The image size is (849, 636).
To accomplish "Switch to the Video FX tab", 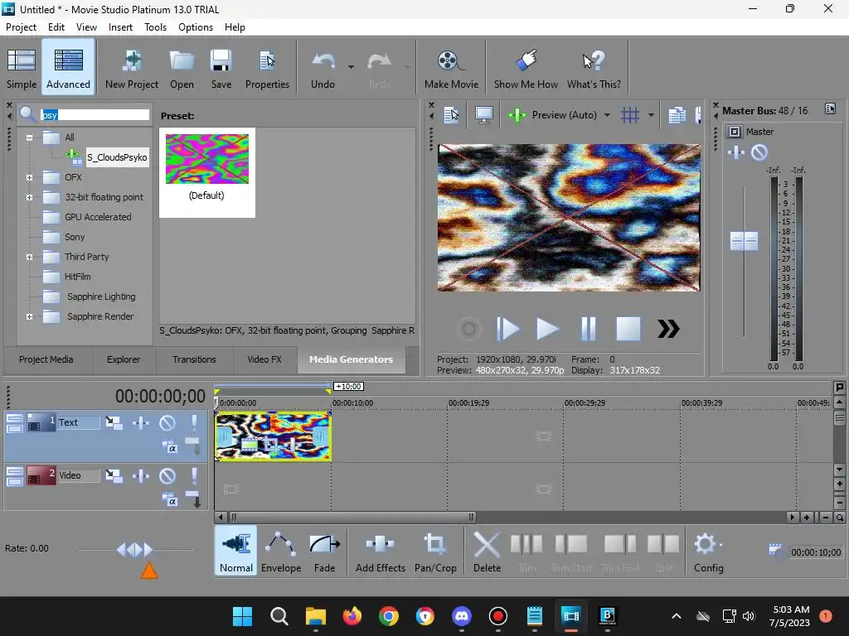I will click(x=264, y=359).
